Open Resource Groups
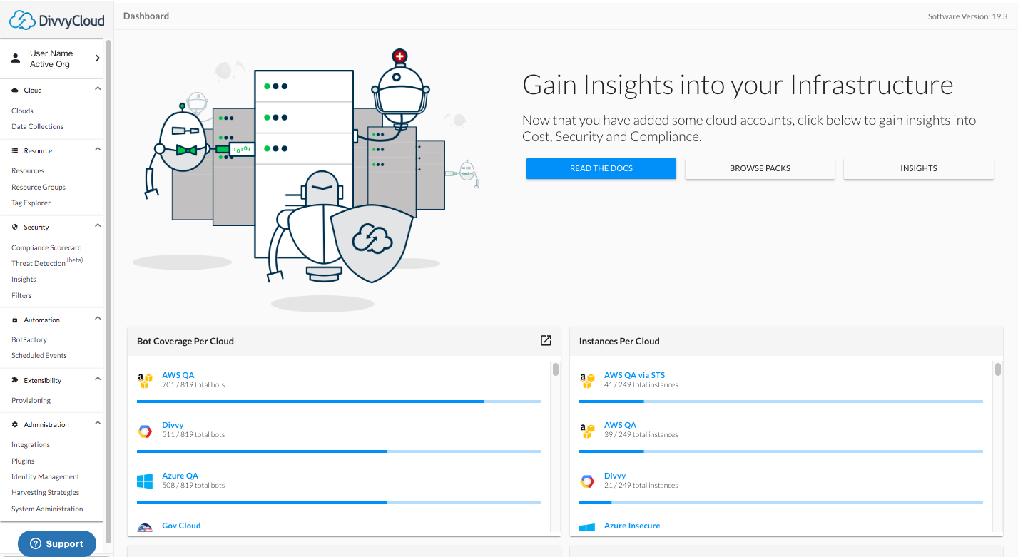The image size is (1018, 557). click(39, 188)
